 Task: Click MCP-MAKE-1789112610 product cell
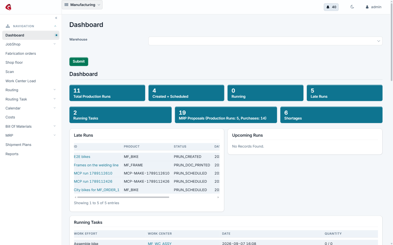click(147, 173)
